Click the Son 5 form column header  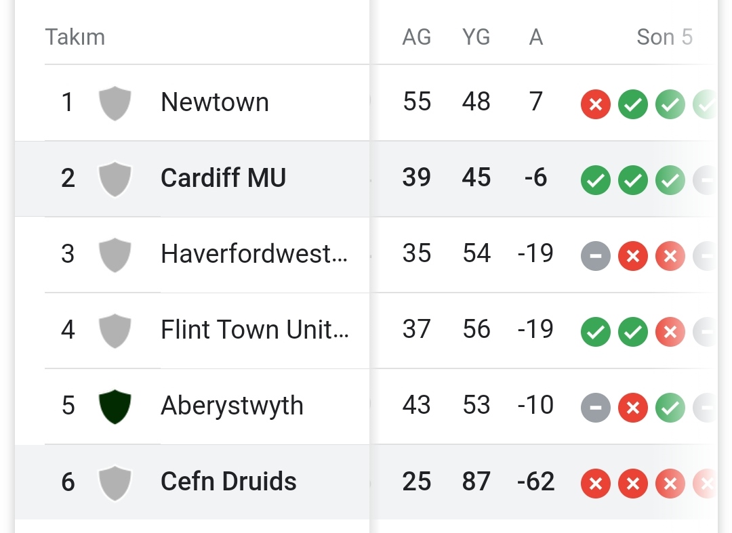[x=665, y=37]
